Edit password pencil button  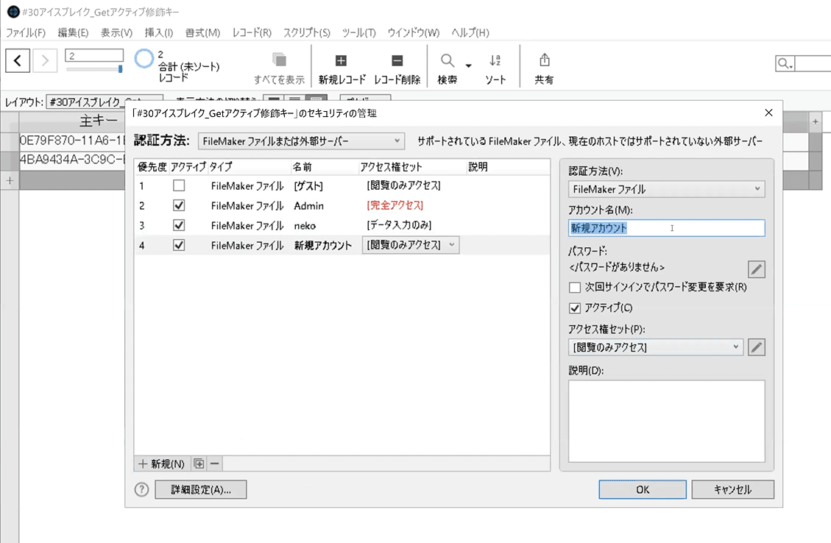[756, 269]
